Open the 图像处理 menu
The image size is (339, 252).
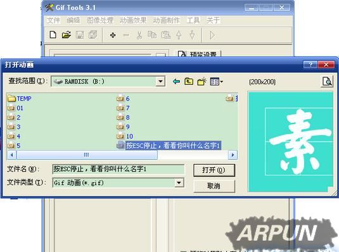coord(100,20)
